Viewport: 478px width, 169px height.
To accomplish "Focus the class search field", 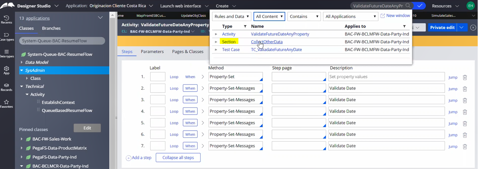I will click(62, 41).
